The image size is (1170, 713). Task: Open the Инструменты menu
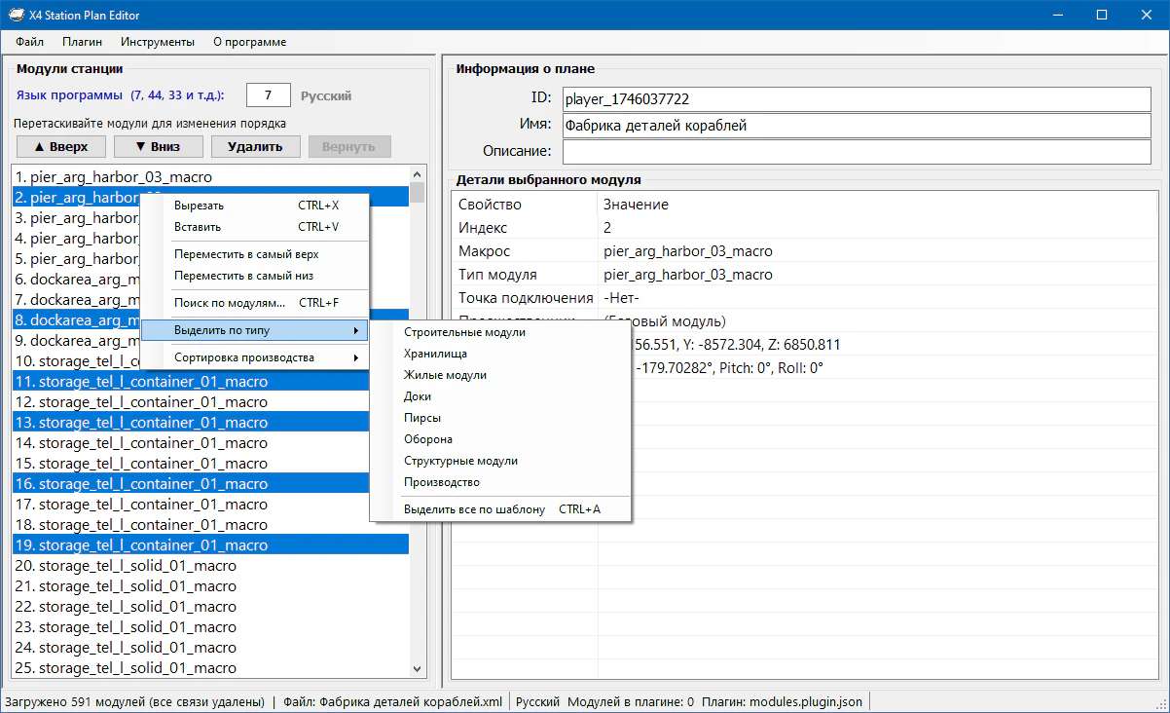[158, 42]
